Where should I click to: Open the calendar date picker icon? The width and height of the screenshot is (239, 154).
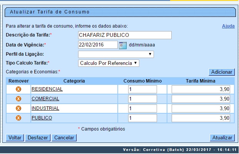point(123,45)
